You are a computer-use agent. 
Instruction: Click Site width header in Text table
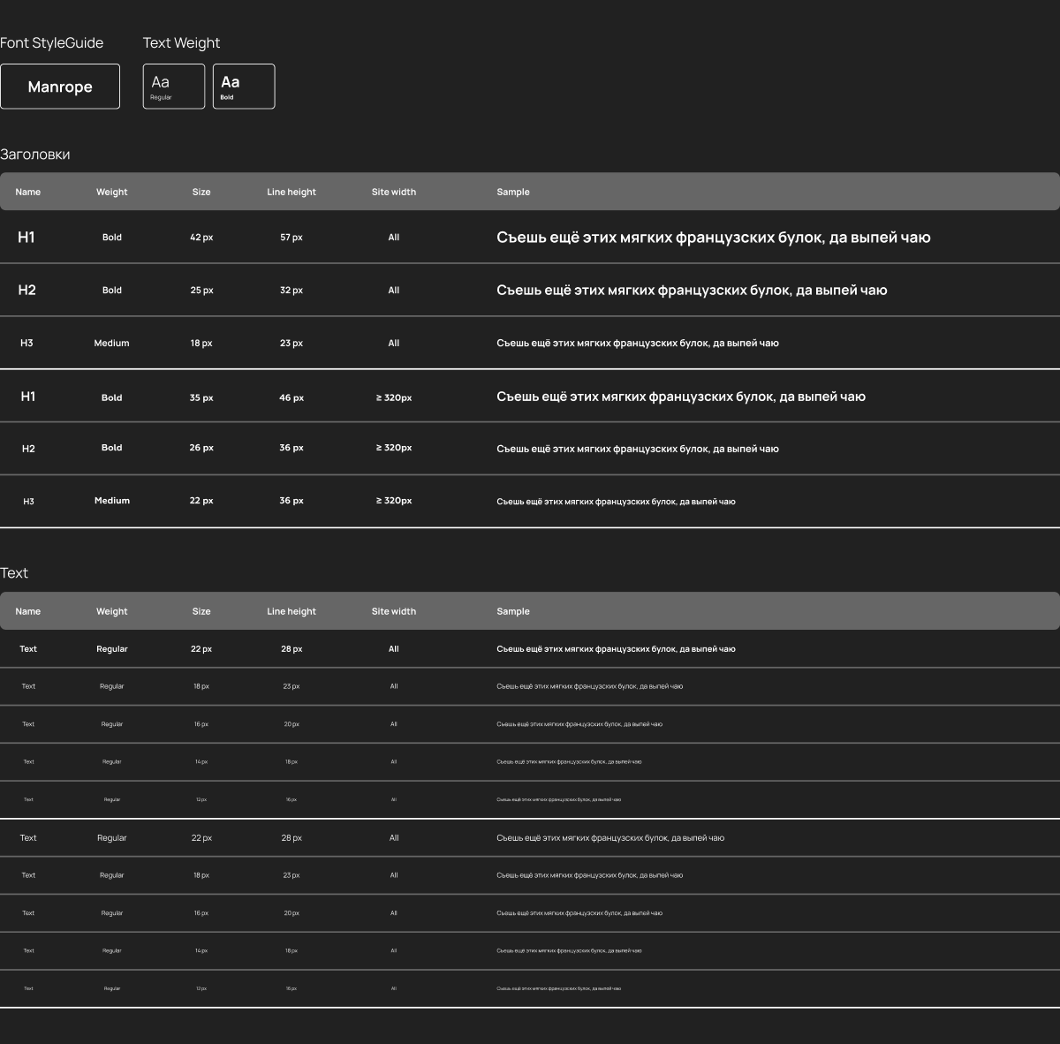click(393, 611)
